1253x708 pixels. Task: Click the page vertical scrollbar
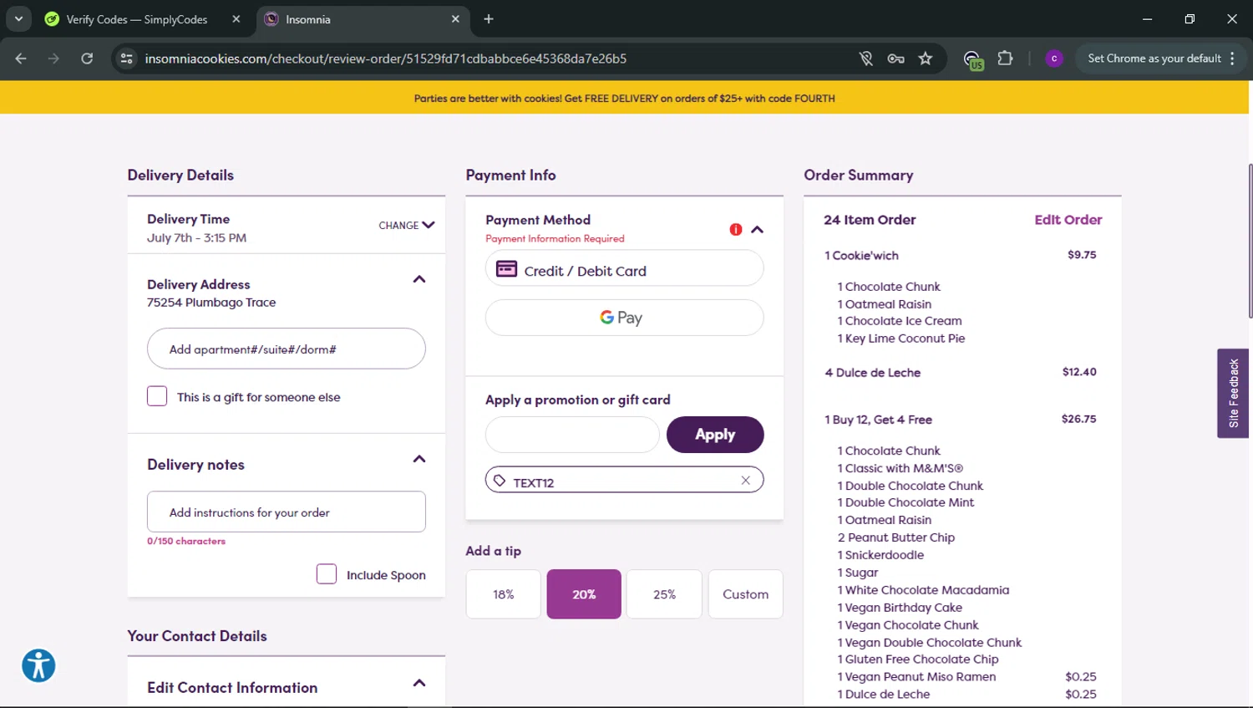(x=1250, y=242)
